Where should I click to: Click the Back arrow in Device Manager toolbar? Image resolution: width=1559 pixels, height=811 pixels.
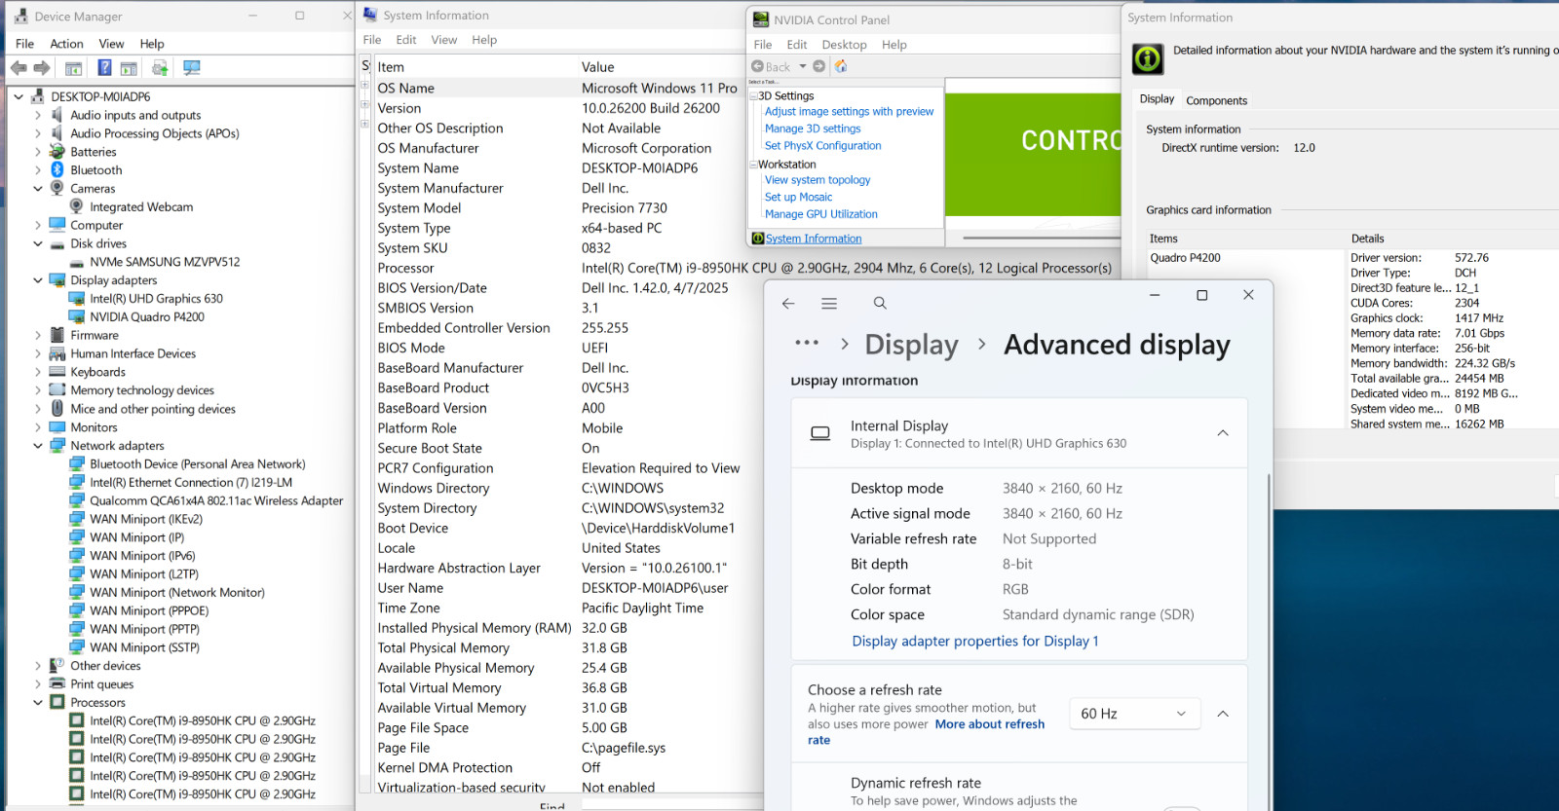[19, 68]
